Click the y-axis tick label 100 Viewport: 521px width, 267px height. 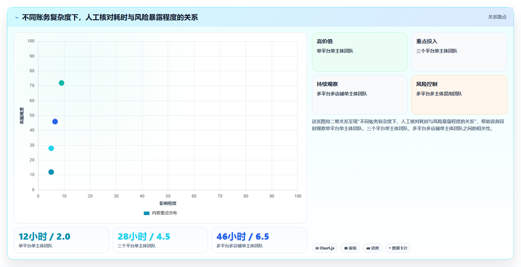tap(31, 41)
